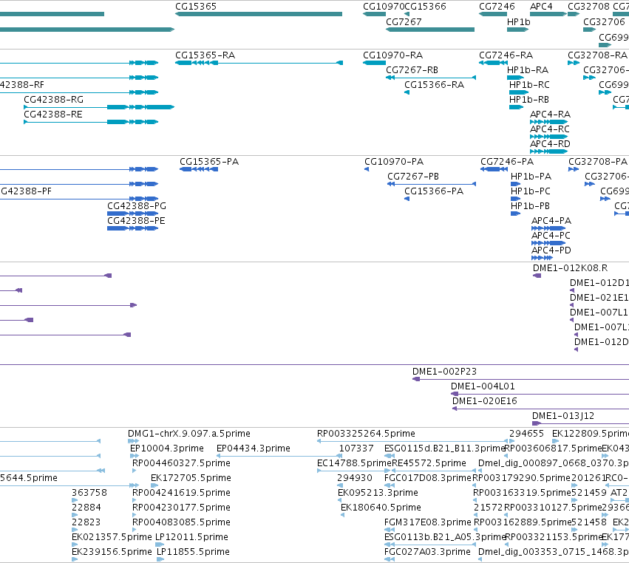Click feature label 107337
Screen dimensions: 629x563
coord(356,448)
